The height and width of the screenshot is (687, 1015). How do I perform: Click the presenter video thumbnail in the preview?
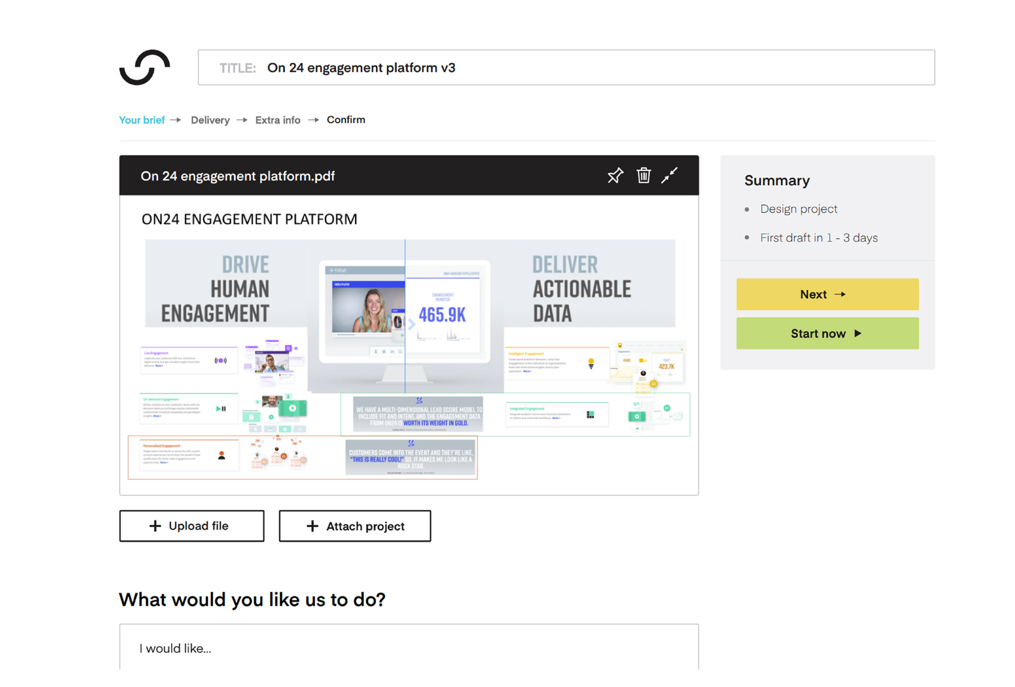coord(368,310)
